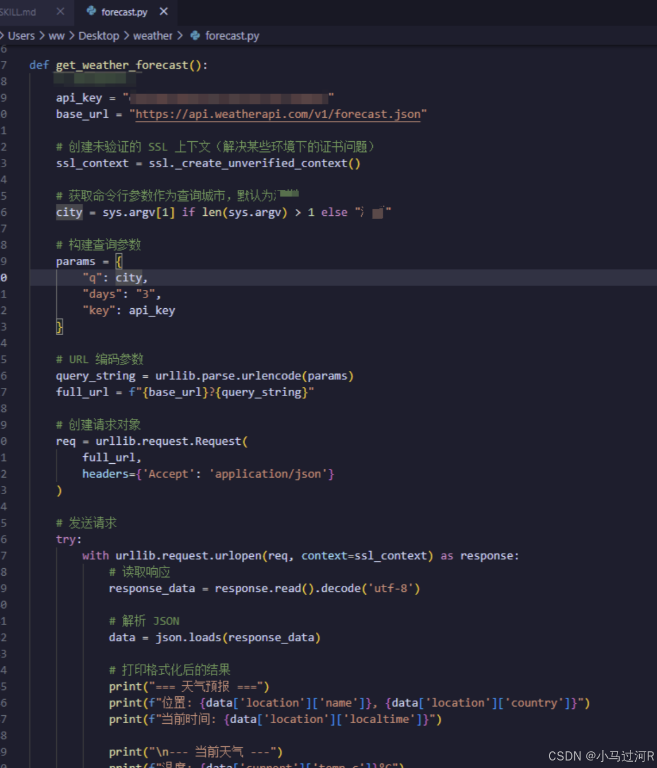The height and width of the screenshot is (768, 657).
Task: Click ssl._create_unverified_context() call
Action: pyautogui.click(x=254, y=163)
